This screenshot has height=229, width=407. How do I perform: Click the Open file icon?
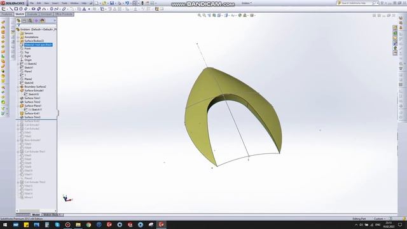point(104,3)
